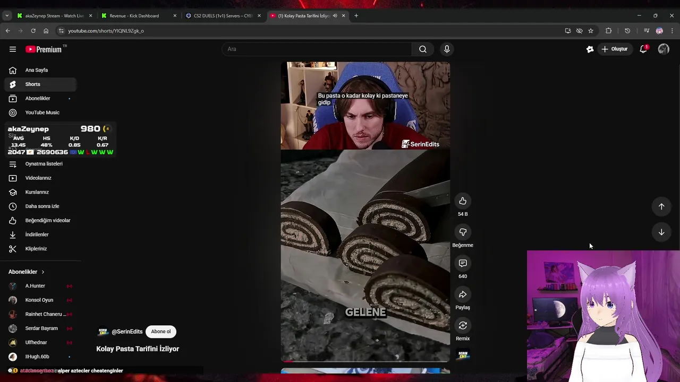Open the tab search dropdown arrow
Screen dimensions: 680x382
pyautogui.click(x=7, y=16)
